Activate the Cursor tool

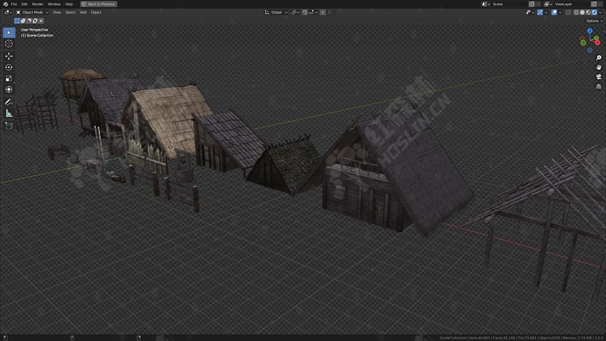9,43
